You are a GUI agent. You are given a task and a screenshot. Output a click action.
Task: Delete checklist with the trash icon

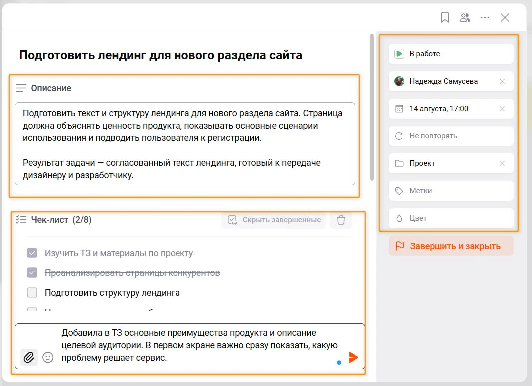tap(341, 220)
